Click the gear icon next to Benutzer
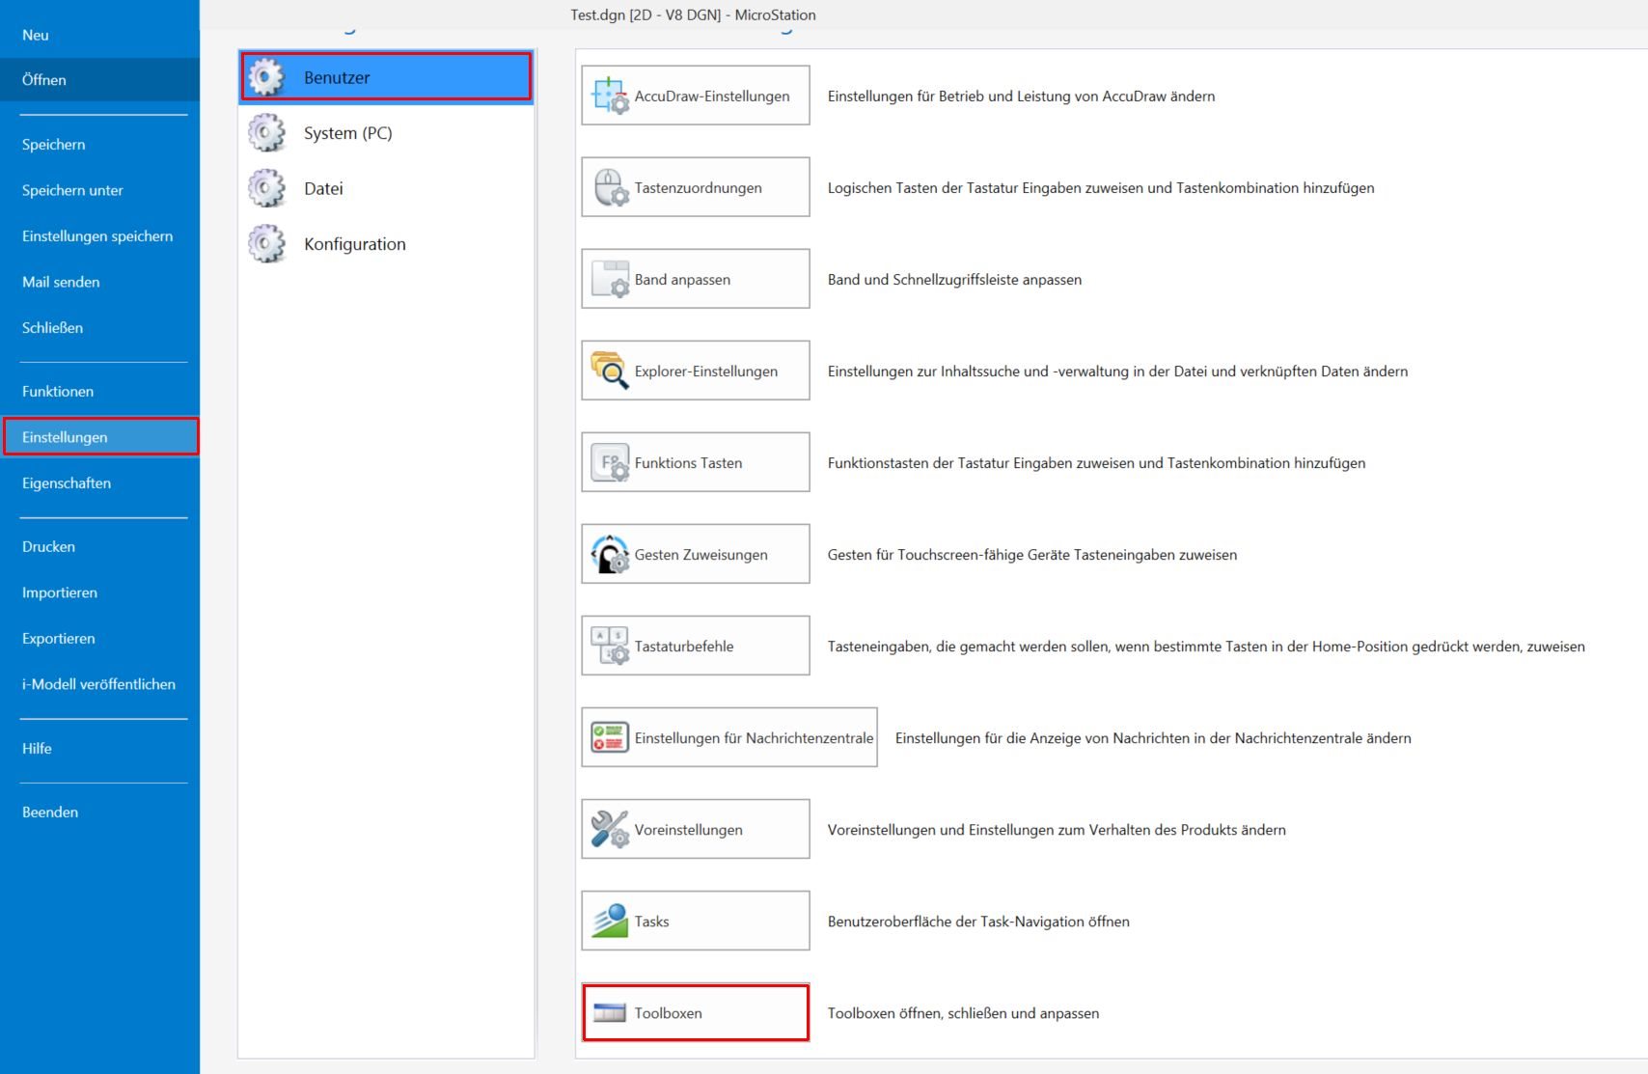Image resolution: width=1648 pixels, height=1074 pixels. point(267,77)
